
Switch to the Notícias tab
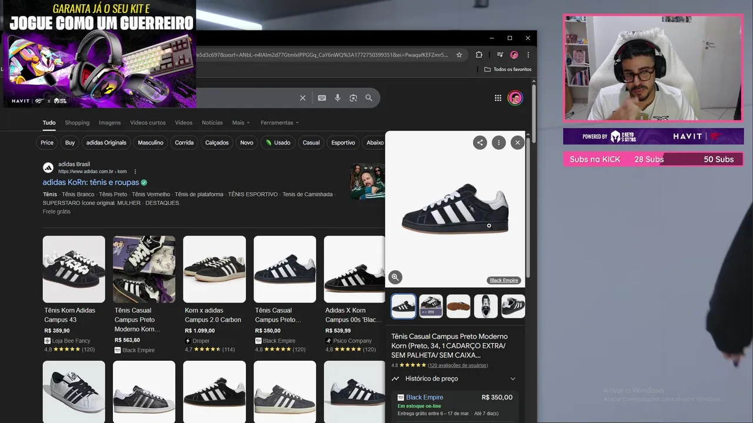(212, 123)
